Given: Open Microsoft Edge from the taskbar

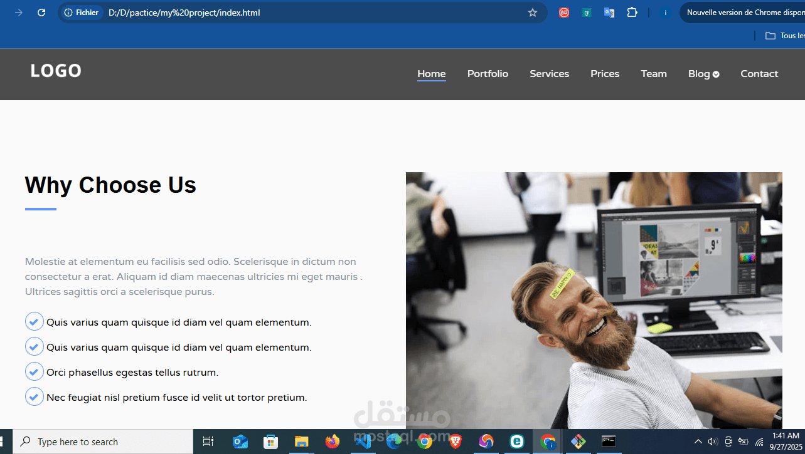Looking at the screenshot, I should (393, 441).
